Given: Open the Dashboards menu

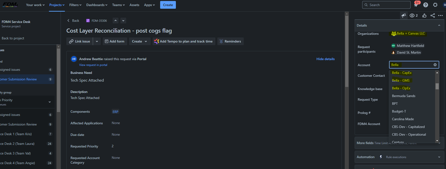Looking at the screenshot, I should [97, 5].
